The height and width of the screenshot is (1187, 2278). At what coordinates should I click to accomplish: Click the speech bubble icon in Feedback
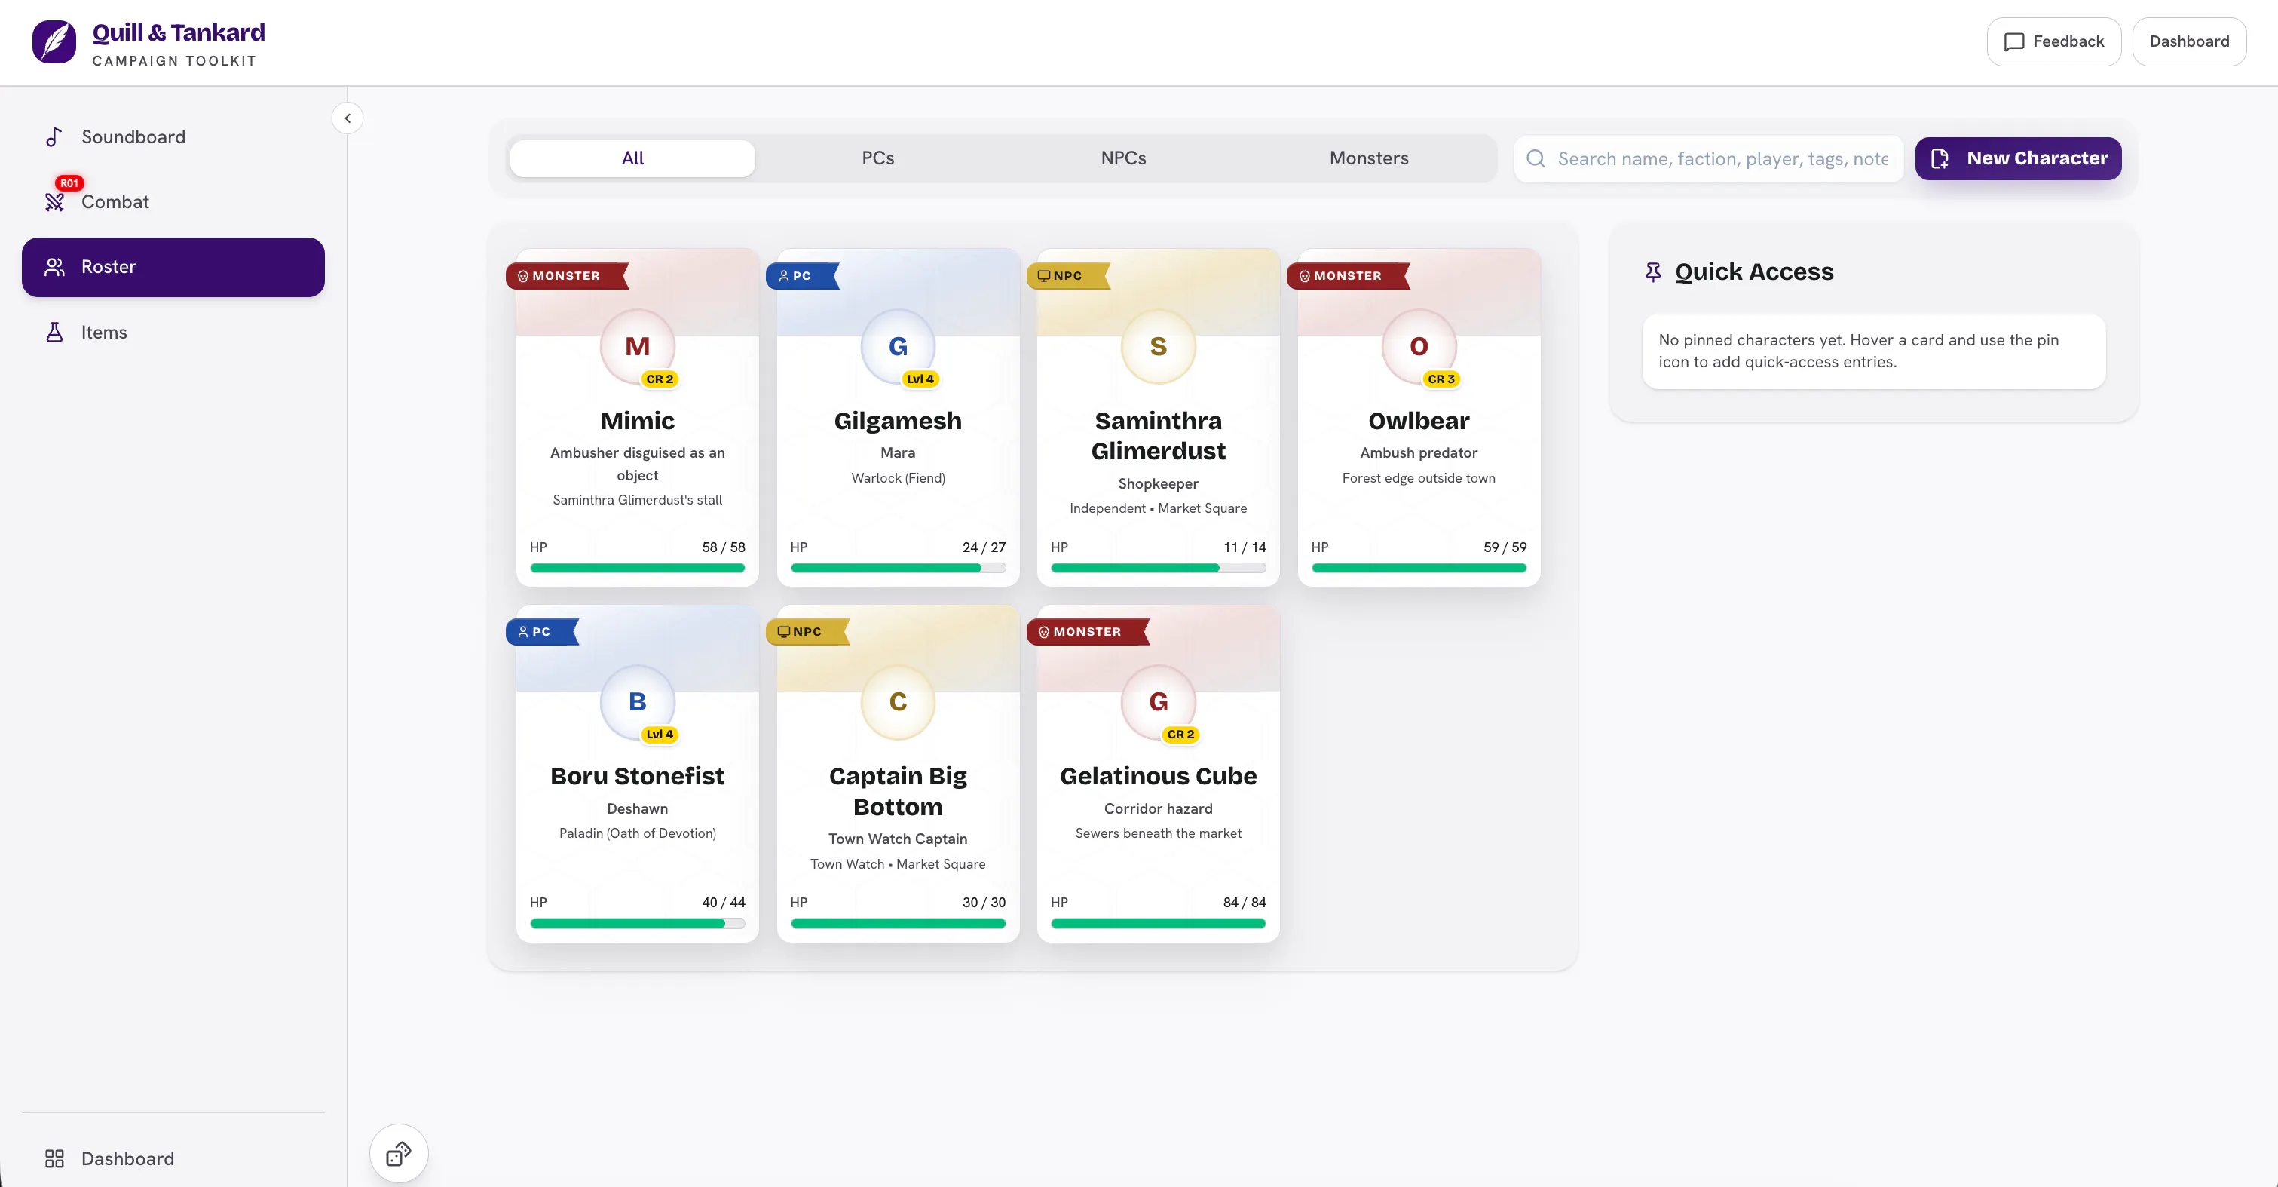[x=2013, y=41]
